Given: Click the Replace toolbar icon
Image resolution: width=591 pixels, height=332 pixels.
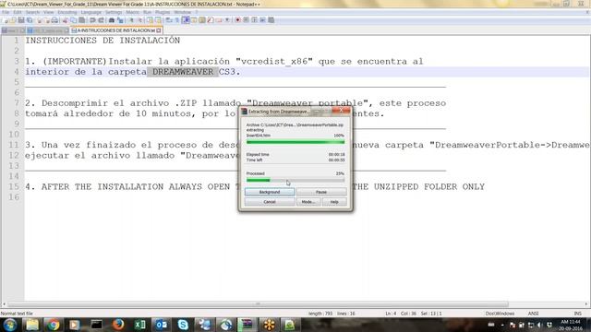Looking at the screenshot, I should [x=120, y=20].
